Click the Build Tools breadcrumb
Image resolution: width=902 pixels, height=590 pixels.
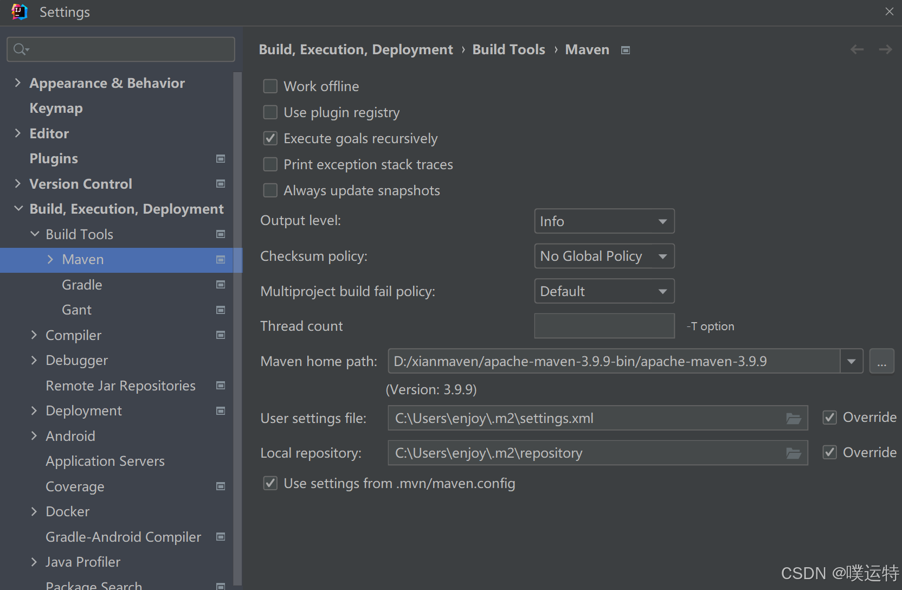[508, 50]
